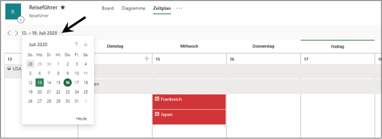Add task with plus icon on Dienstag
382x139 pixels.
[147, 59]
